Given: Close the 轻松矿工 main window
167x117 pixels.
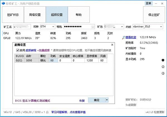Looking at the screenshot, I should (162, 4).
